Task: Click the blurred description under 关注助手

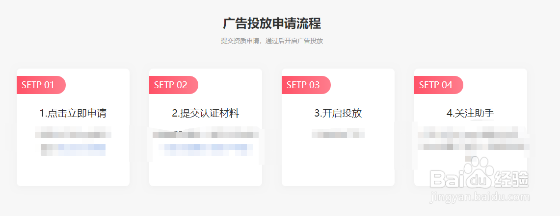Action: tap(471, 140)
